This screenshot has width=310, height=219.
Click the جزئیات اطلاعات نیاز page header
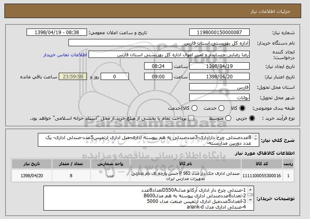270,11
